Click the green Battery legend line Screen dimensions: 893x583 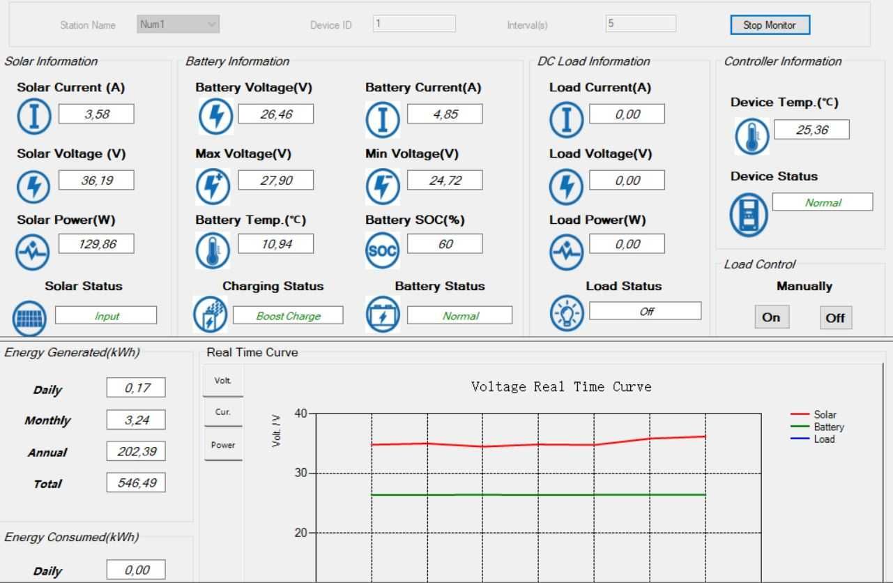(x=800, y=427)
